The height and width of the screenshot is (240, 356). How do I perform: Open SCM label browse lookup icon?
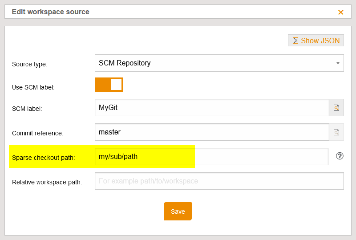pos(336,107)
